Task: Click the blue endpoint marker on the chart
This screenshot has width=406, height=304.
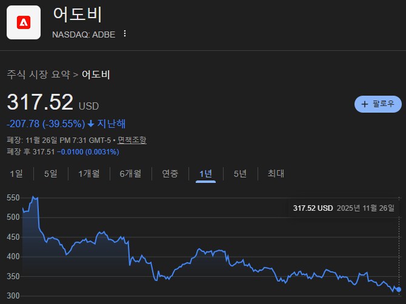Action: click(399, 289)
